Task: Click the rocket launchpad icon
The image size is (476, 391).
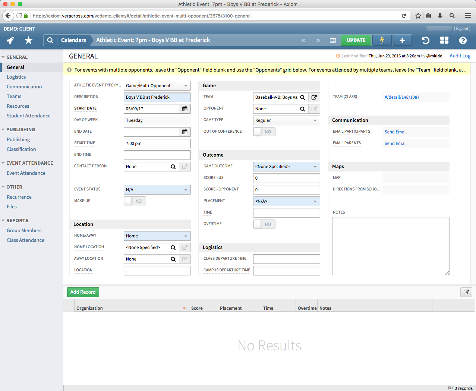Action: point(10,40)
